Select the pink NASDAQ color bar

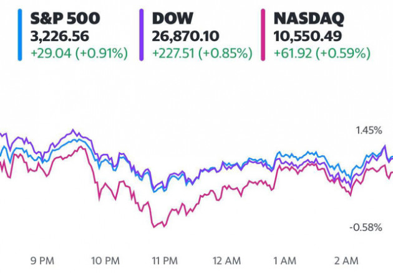point(263,35)
